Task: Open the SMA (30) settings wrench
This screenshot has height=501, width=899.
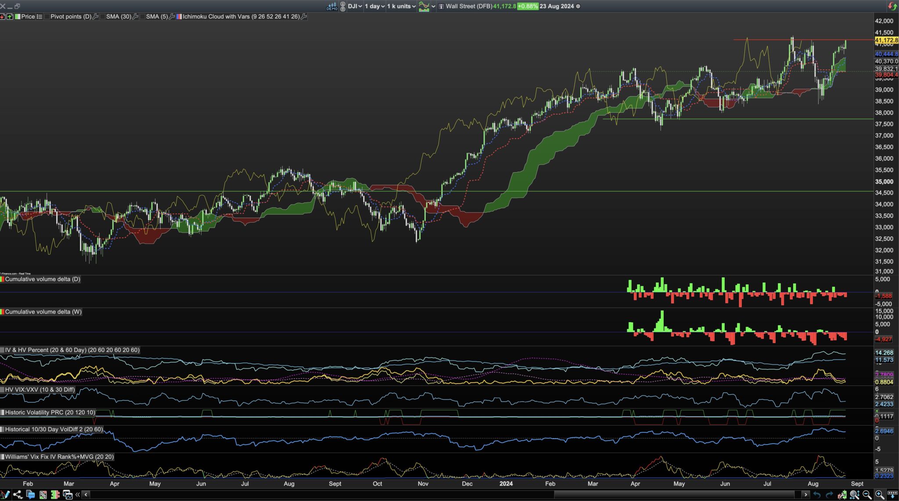Action: [x=135, y=17]
